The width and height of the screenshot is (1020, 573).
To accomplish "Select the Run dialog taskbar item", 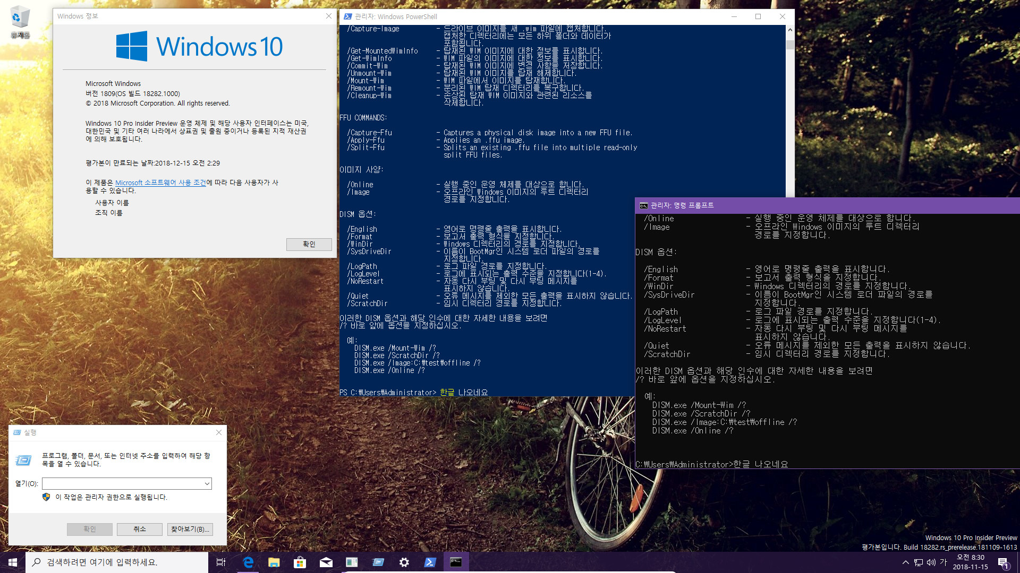I will click(x=378, y=562).
